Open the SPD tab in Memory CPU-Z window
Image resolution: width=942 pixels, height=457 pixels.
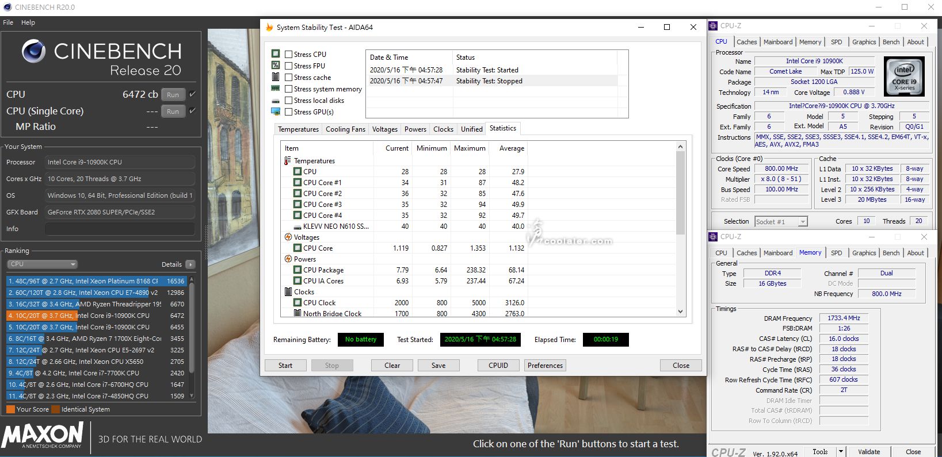click(x=836, y=253)
